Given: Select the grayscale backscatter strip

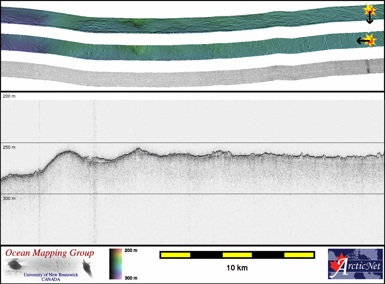Looking at the screenshot, I should point(185,74).
